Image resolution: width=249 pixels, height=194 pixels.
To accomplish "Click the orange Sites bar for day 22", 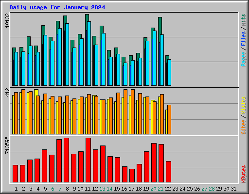I will pos(169,119).
